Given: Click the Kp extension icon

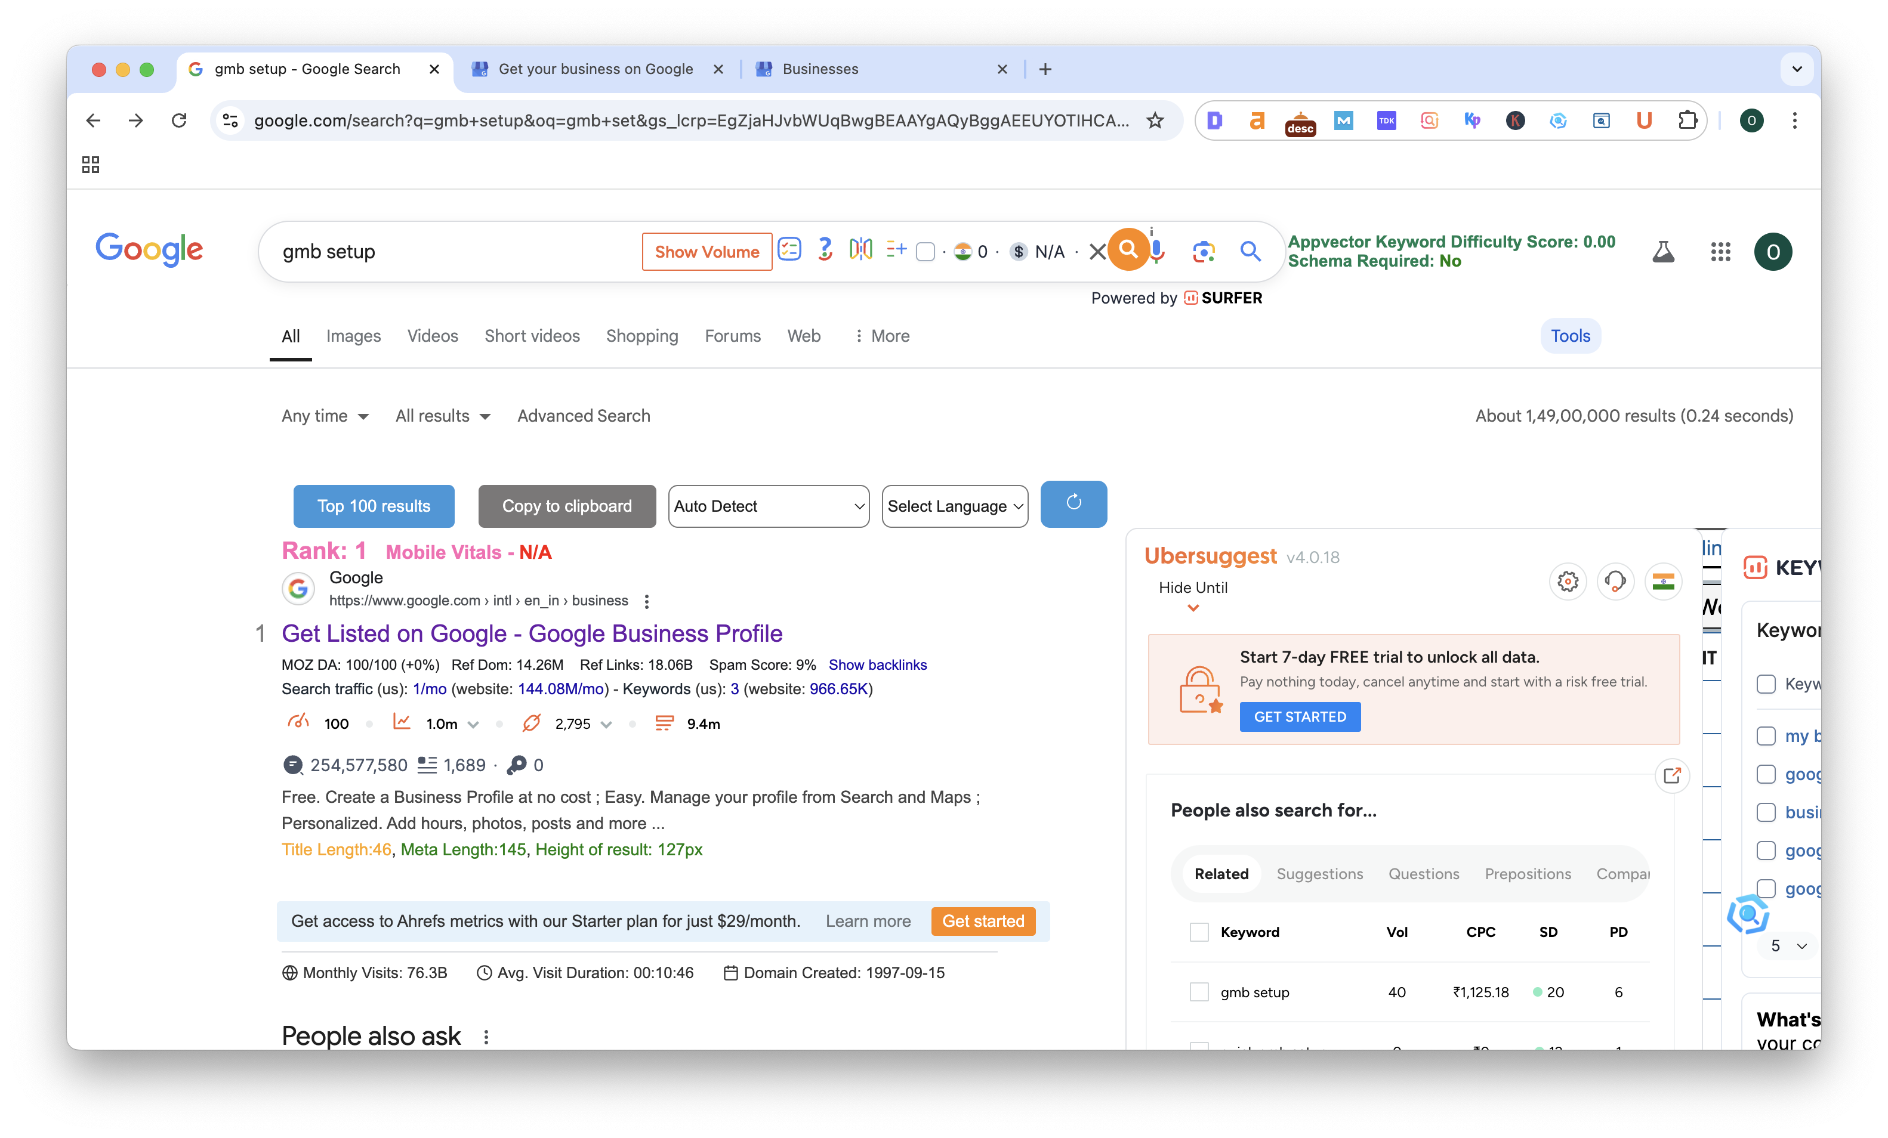Looking at the screenshot, I should coord(1472,120).
